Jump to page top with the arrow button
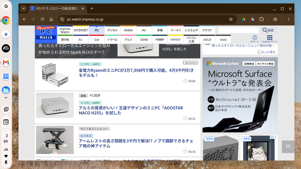This screenshot has width=301, height=169. click(x=288, y=147)
